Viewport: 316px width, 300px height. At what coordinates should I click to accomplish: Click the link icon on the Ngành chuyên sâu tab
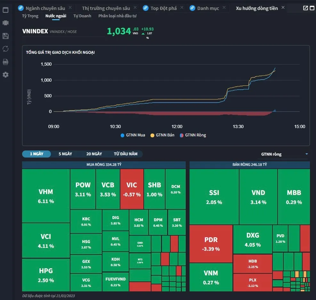pyautogui.click(x=20, y=8)
